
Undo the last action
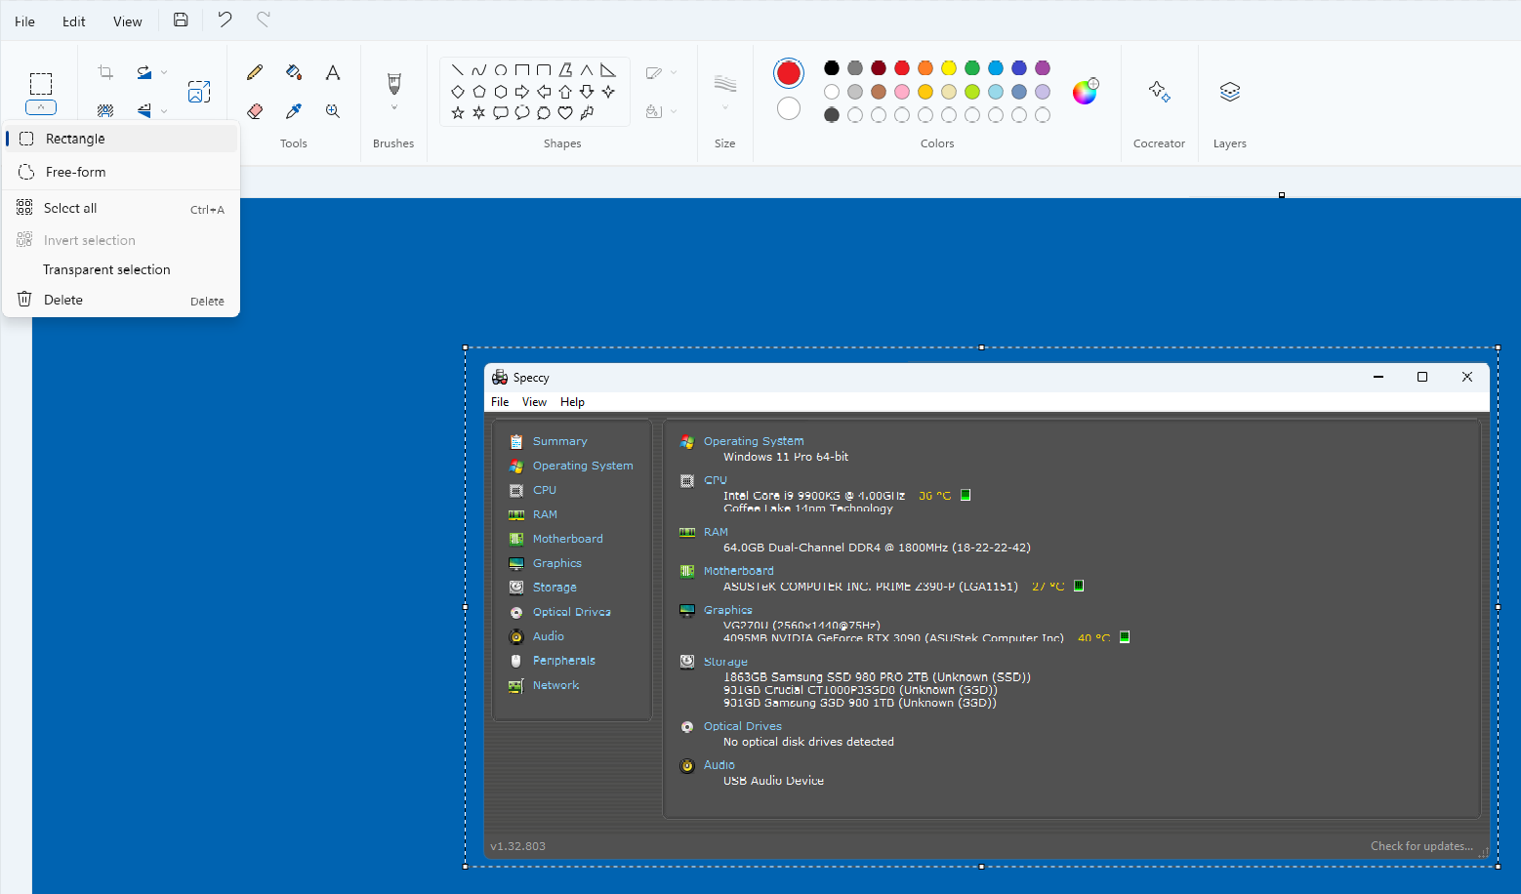225,20
